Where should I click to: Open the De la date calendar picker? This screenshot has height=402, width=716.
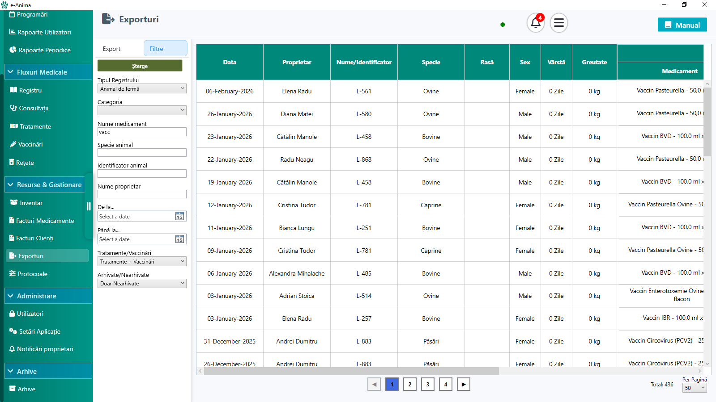pyautogui.click(x=179, y=217)
